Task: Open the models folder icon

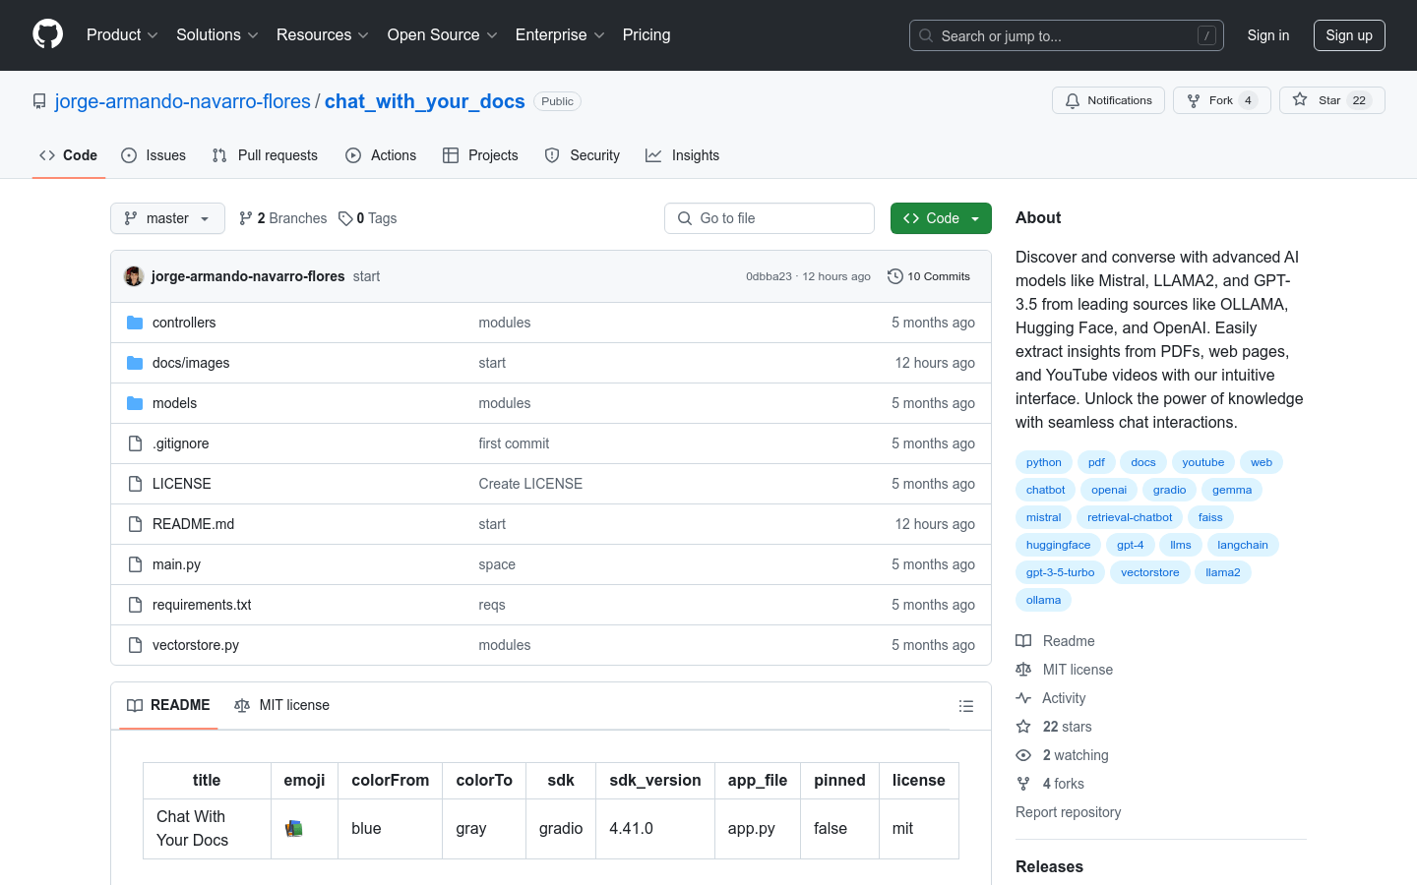Action: [x=135, y=403]
